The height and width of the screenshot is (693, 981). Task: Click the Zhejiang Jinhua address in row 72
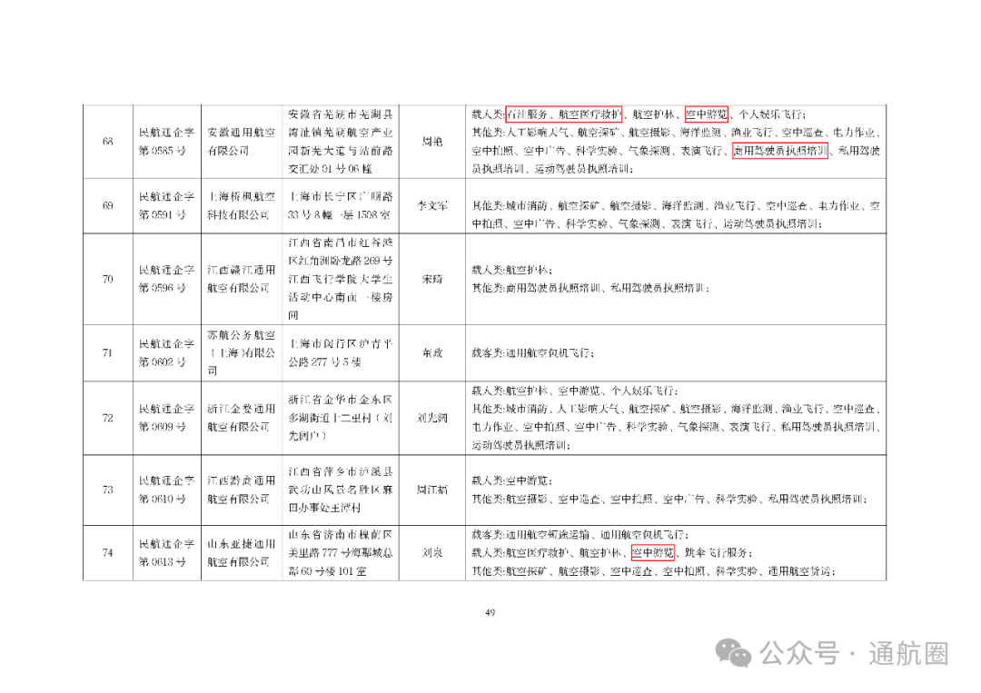341,418
